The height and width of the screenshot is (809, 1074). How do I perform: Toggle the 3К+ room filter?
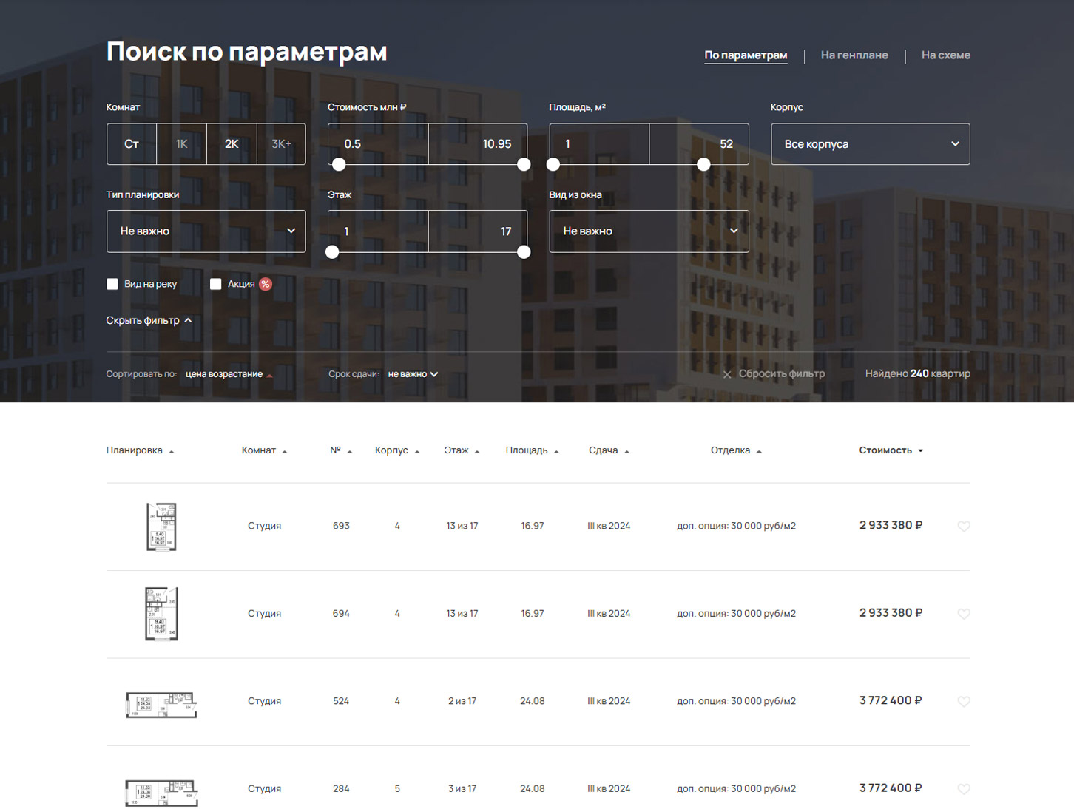coord(281,144)
